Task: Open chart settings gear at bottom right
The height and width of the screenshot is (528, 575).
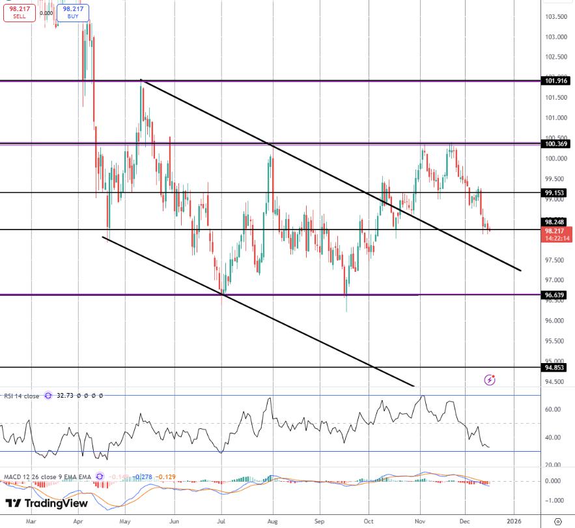Action: (x=558, y=521)
